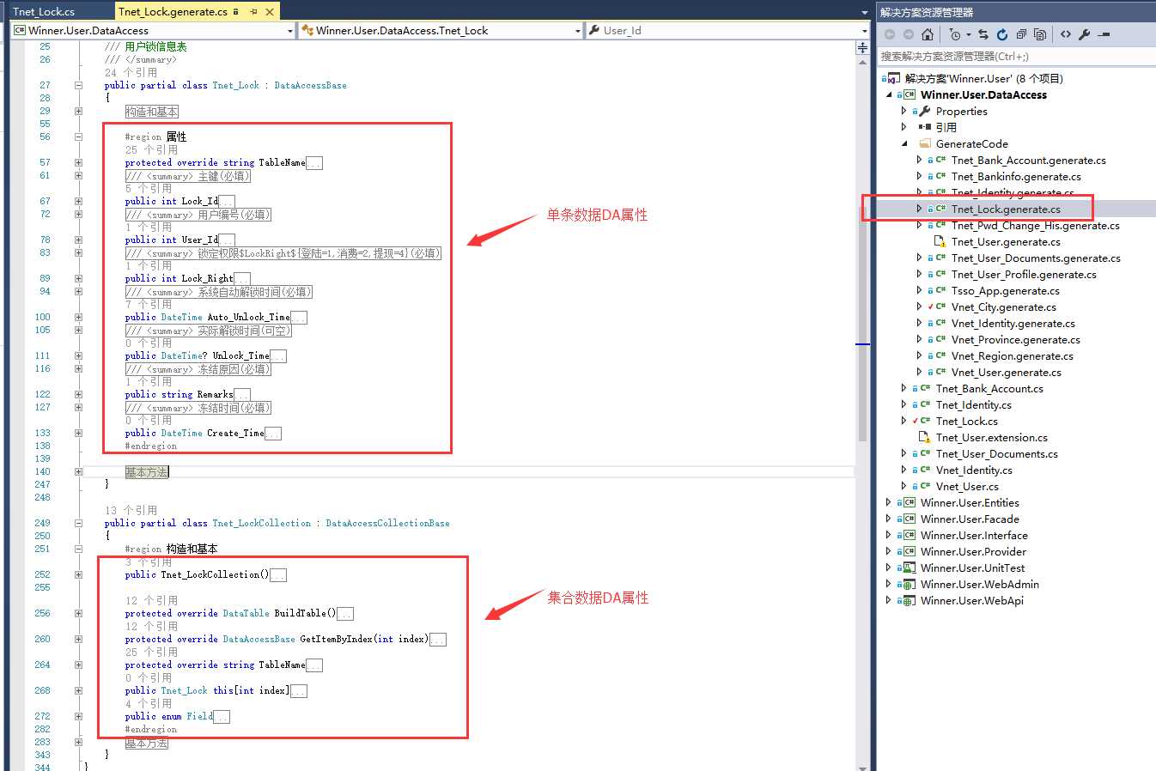Collapse the 属性 region at line 56
The width and height of the screenshot is (1156, 771).
pyautogui.click(x=78, y=137)
